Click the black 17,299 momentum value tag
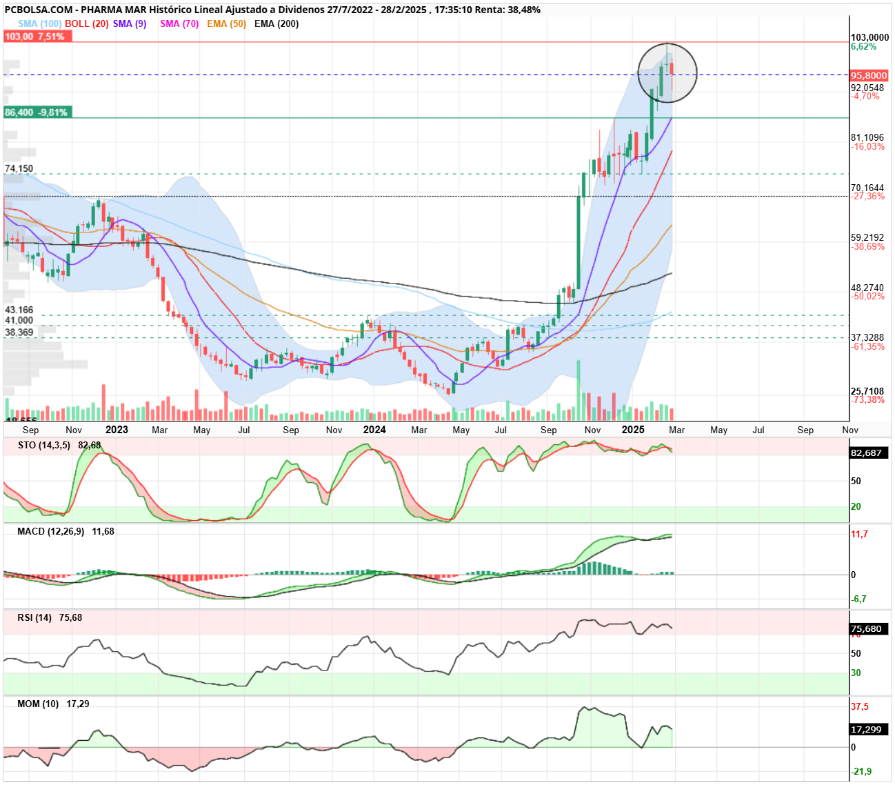This screenshot has height=785, width=895. point(869,730)
